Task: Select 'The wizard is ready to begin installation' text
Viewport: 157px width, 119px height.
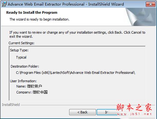Action: [x=40, y=19]
